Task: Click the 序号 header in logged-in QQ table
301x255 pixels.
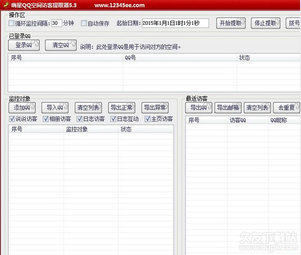Action: coord(65,58)
